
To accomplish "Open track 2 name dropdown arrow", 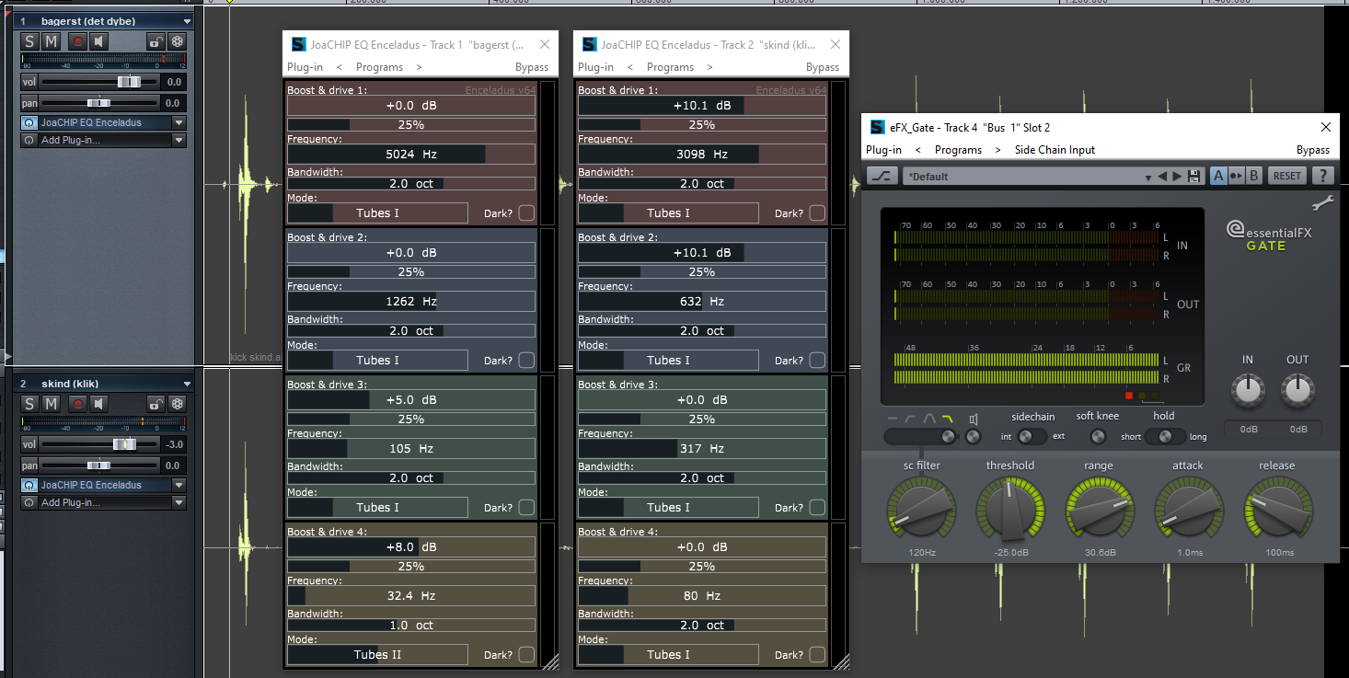I will click(188, 384).
